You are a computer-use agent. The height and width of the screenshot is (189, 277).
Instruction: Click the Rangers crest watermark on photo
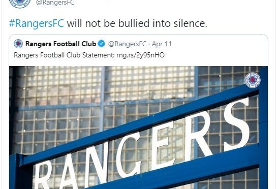pyautogui.click(x=253, y=80)
